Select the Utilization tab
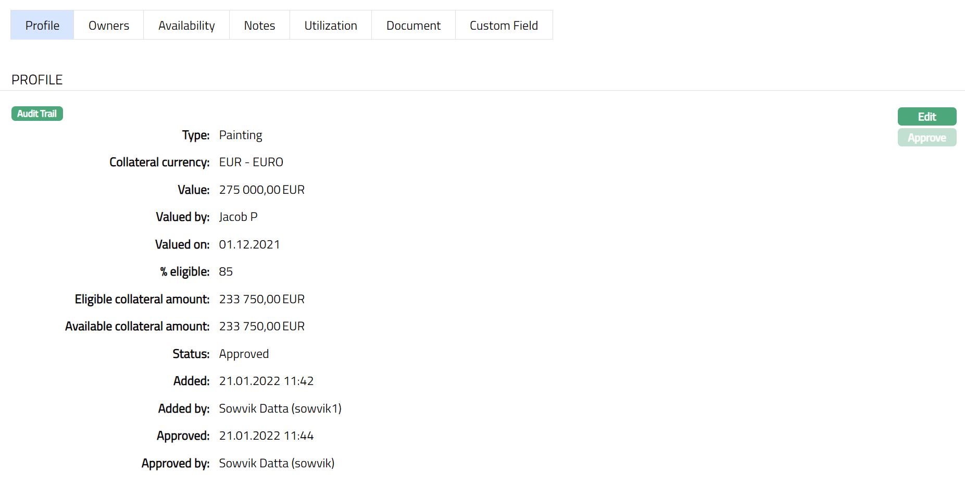Image resolution: width=965 pixels, height=484 pixels. click(331, 25)
